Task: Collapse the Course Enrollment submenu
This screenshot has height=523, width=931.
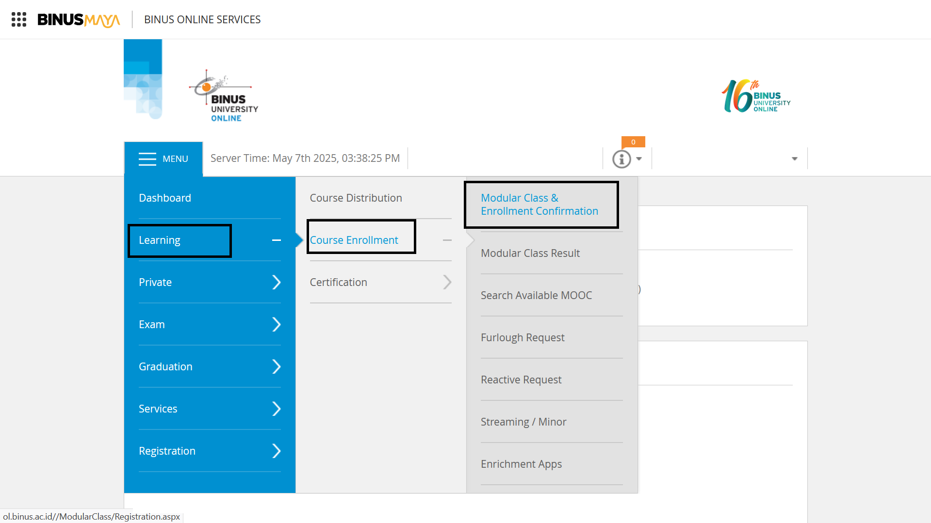Action: click(x=447, y=240)
